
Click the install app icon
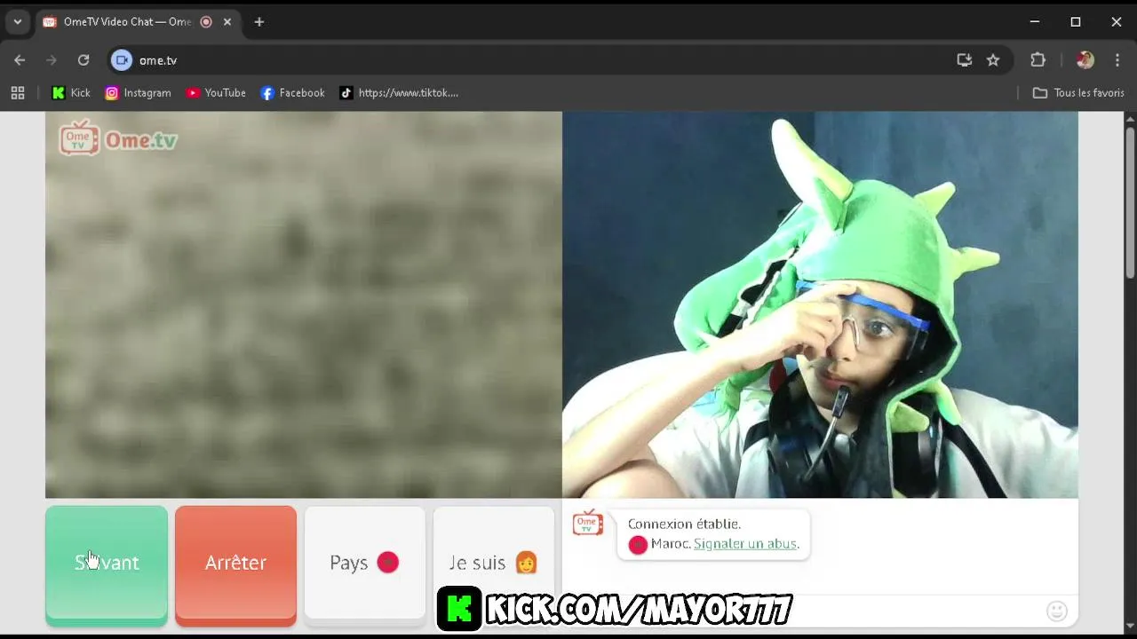pos(965,60)
